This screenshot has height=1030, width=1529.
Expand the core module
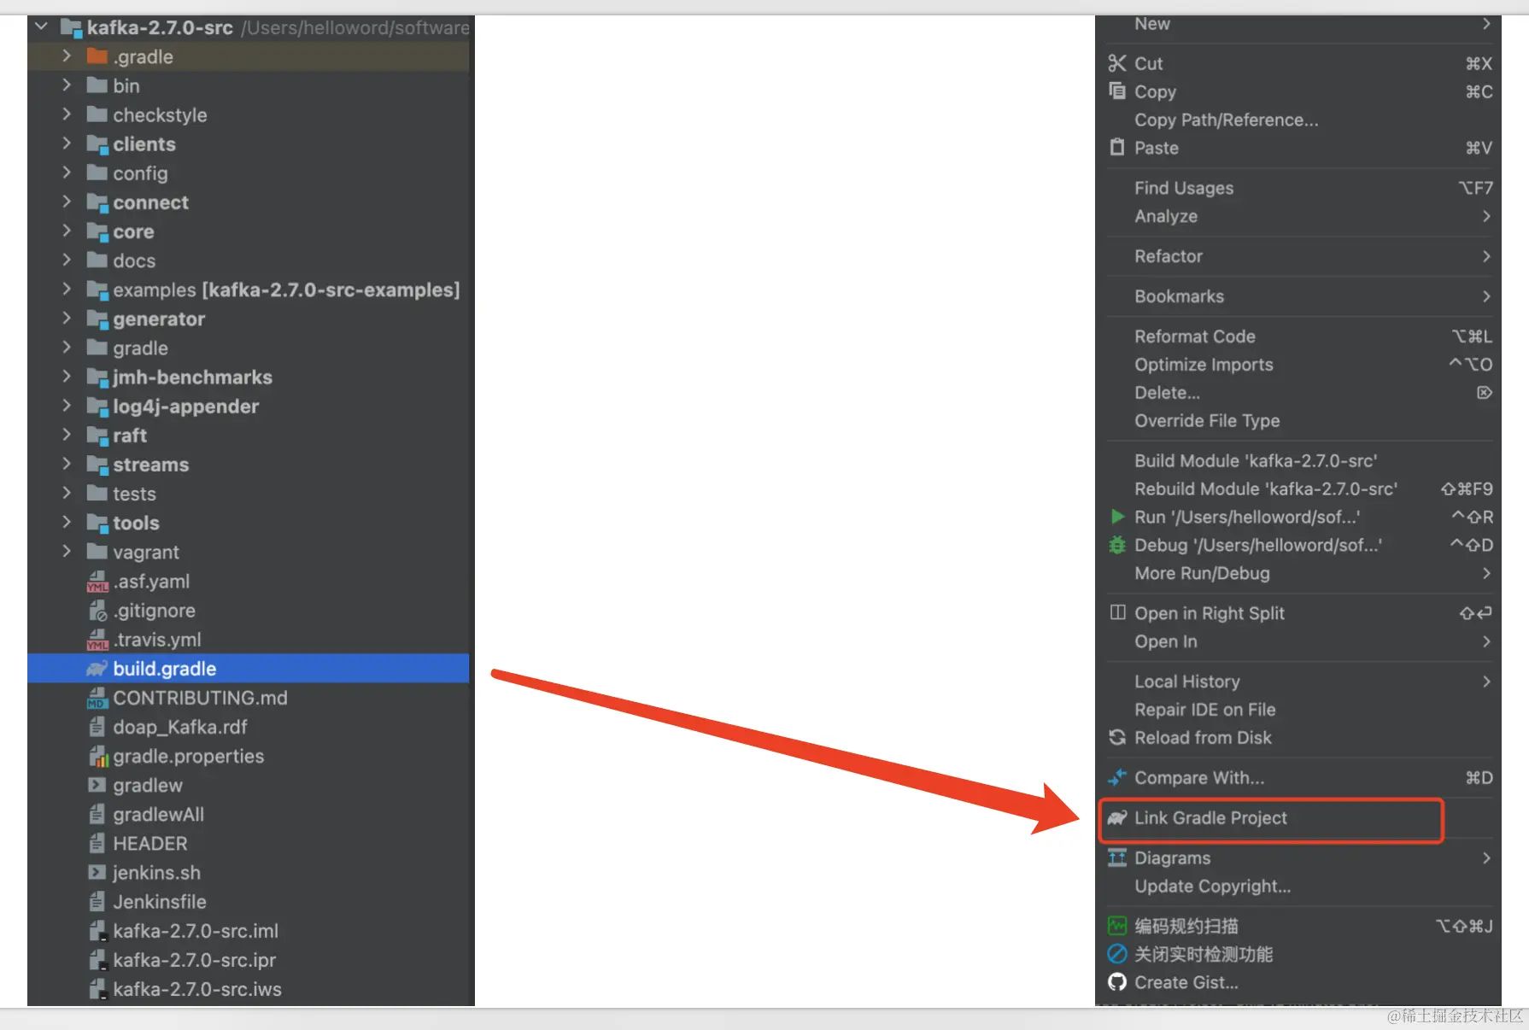(x=67, y=231)
